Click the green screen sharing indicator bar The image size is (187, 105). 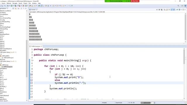(117, 1)
